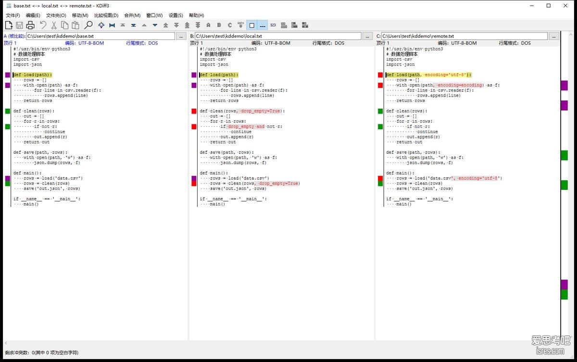Toggle line numbers with the 123 button

pos(273,25)
